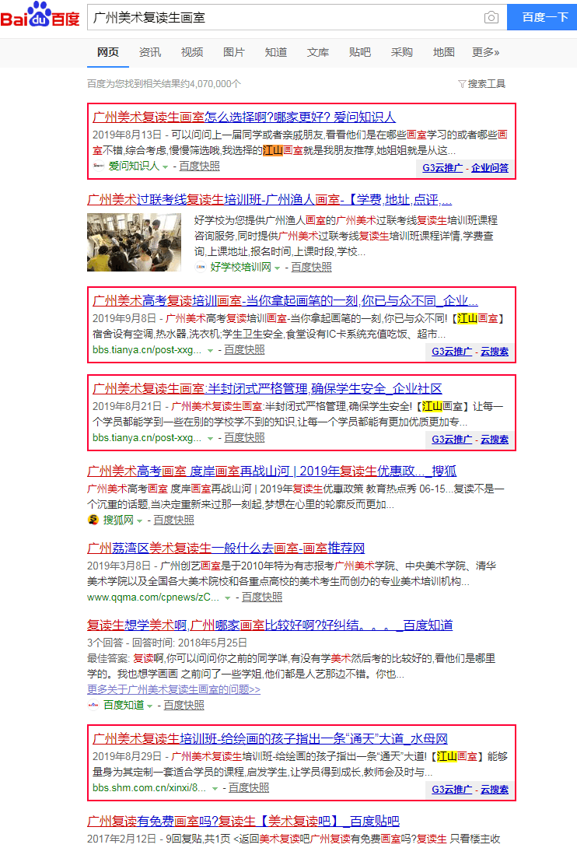Click G3云推广 link beside 企业问答
Viewport: 577px width, 848px height.
tap(442, 167)
